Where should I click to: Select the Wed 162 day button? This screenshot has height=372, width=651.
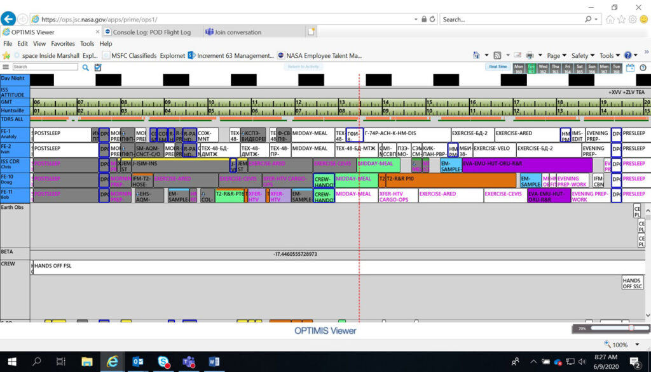click(543, 67)
